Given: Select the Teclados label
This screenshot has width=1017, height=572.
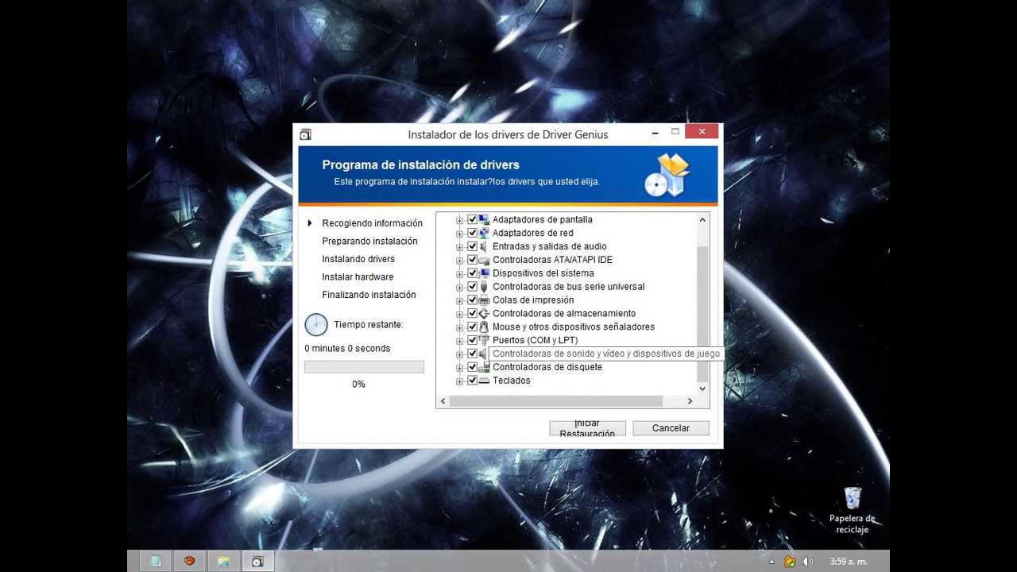Looking at the screenshot, I should click(x=512, y=381).
